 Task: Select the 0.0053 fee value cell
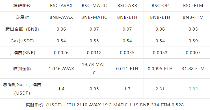coord(160,53)
